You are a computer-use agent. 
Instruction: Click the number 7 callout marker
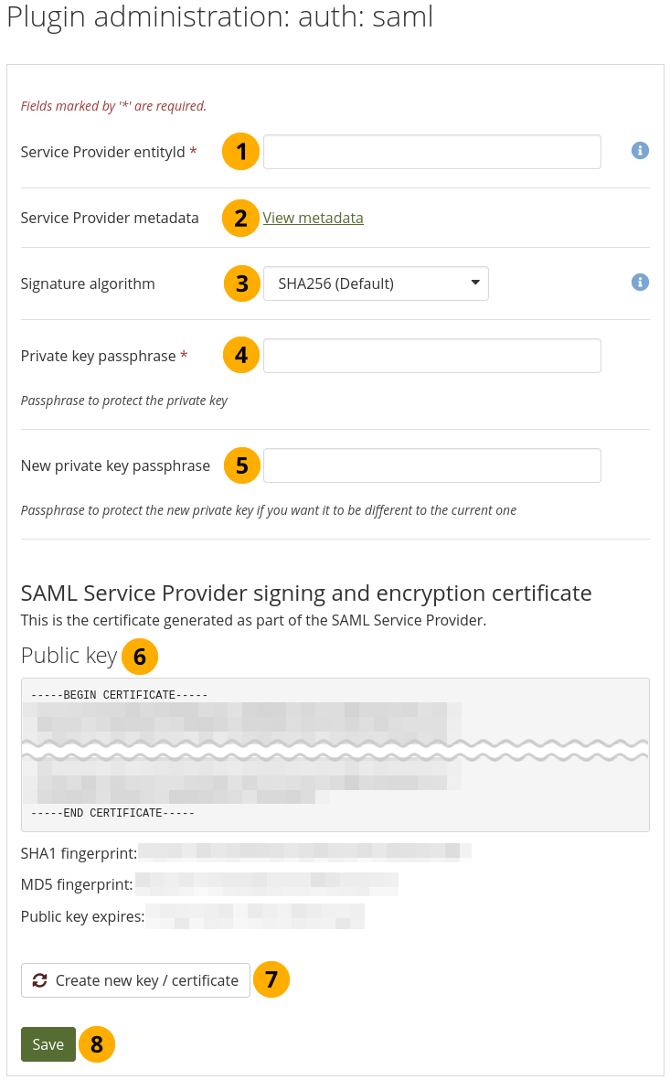[x=271, y=979]
